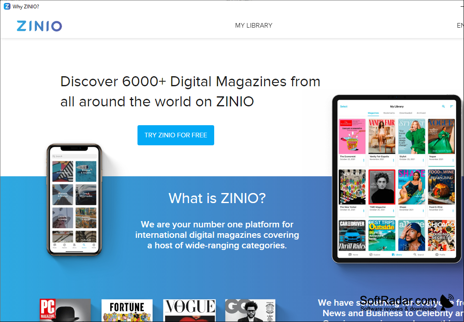The width and height of the screenshot is (464, 322).
Task: Tap the sort icon in tablet My Library
Action: pyautogui.click(x=451, y=106)
